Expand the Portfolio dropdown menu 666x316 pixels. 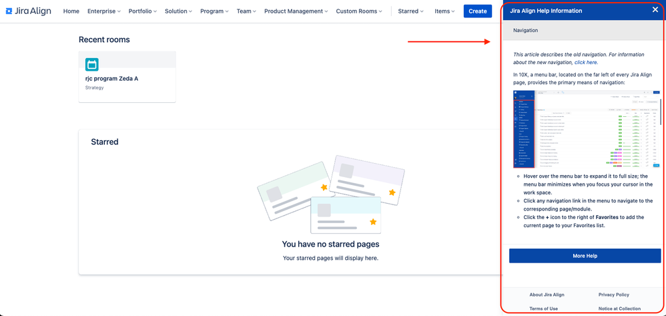[143, 11]
